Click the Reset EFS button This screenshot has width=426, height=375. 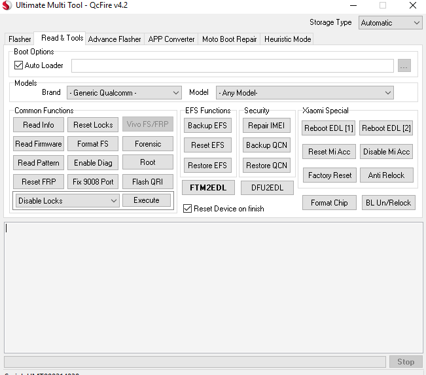click(x=207, y=145)
